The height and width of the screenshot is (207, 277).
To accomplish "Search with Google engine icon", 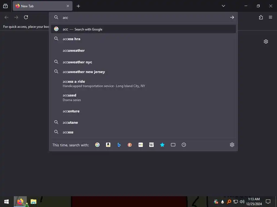I will click(x=97, y=145).
